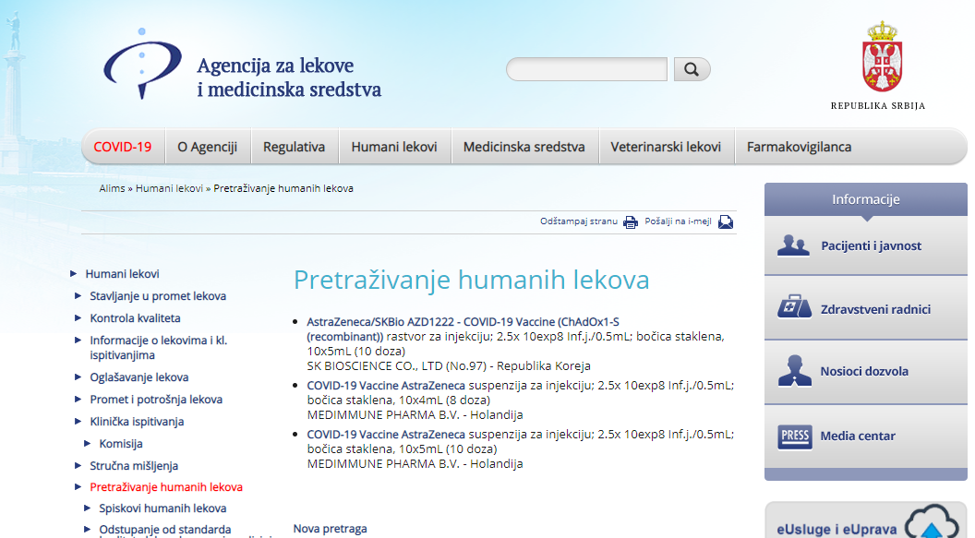Click the Informacije panel header
Viewport: 975px width, 538px height.
pyautogui.click(x=865, y=199)
